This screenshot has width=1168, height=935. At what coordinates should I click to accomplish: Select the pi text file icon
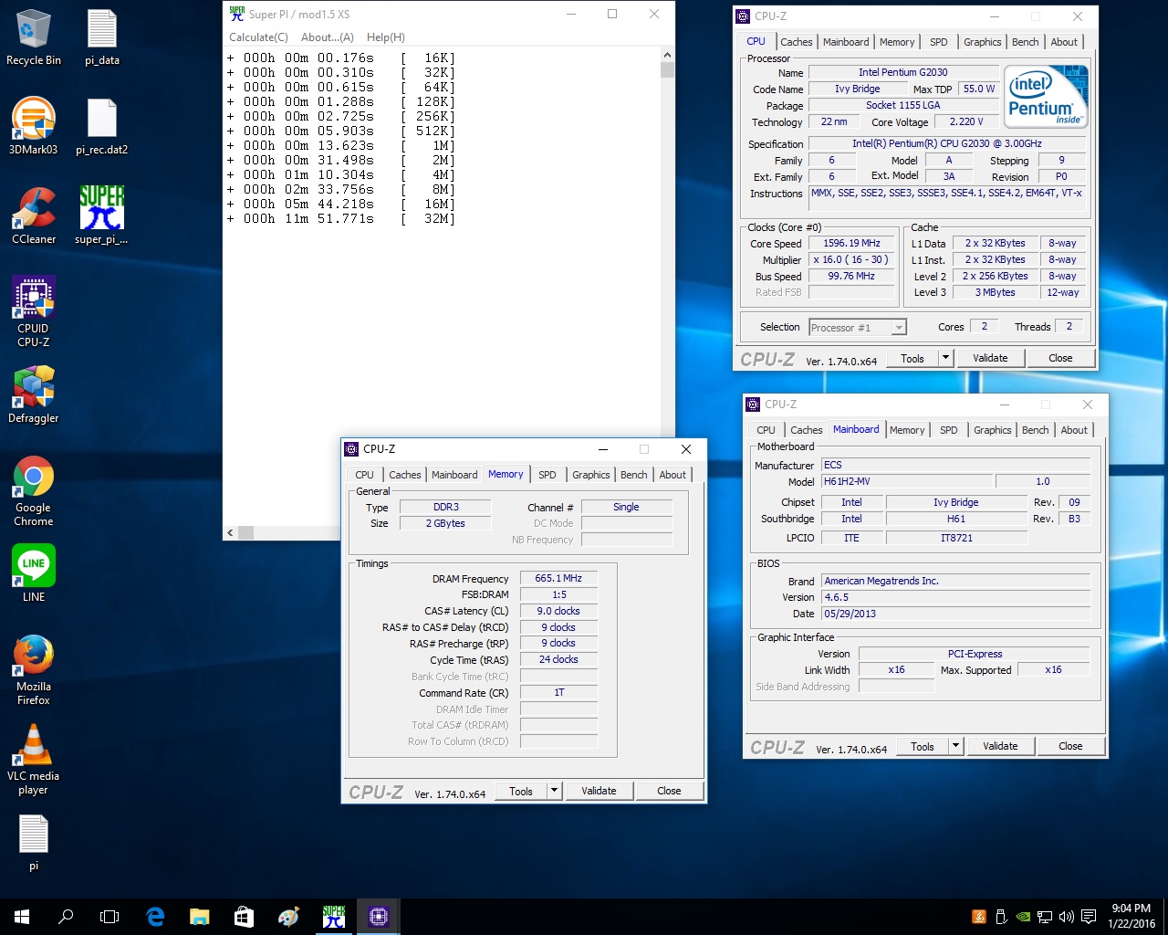(x=33, y=842)
